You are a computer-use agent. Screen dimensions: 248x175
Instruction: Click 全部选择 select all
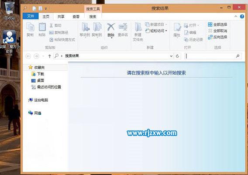[x=217, y=24]
